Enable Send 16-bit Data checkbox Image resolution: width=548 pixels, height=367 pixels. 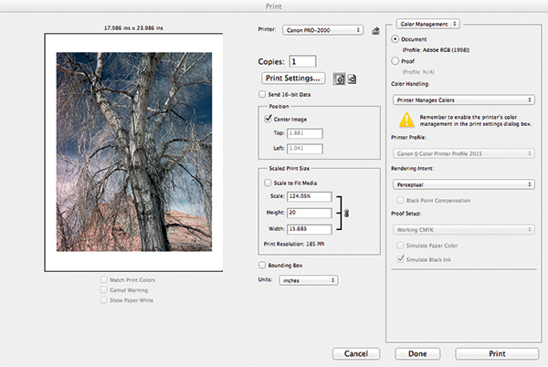pos(262,94)
